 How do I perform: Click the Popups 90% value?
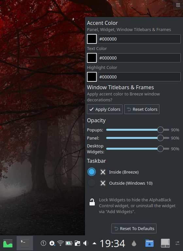[175, 130]
